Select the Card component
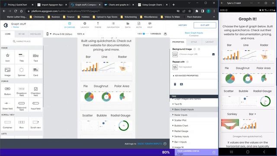The image size is (277, 156). (x=35, y=72)
